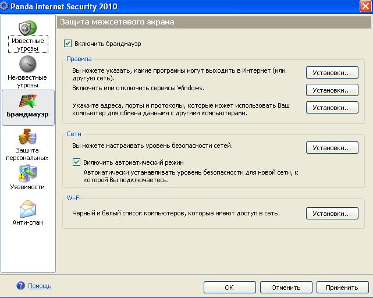Click the Сети group title
The image size is (373, 298).
pos(74,134)
